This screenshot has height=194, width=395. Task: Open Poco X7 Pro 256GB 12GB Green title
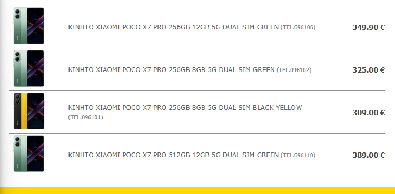[173, 27]
